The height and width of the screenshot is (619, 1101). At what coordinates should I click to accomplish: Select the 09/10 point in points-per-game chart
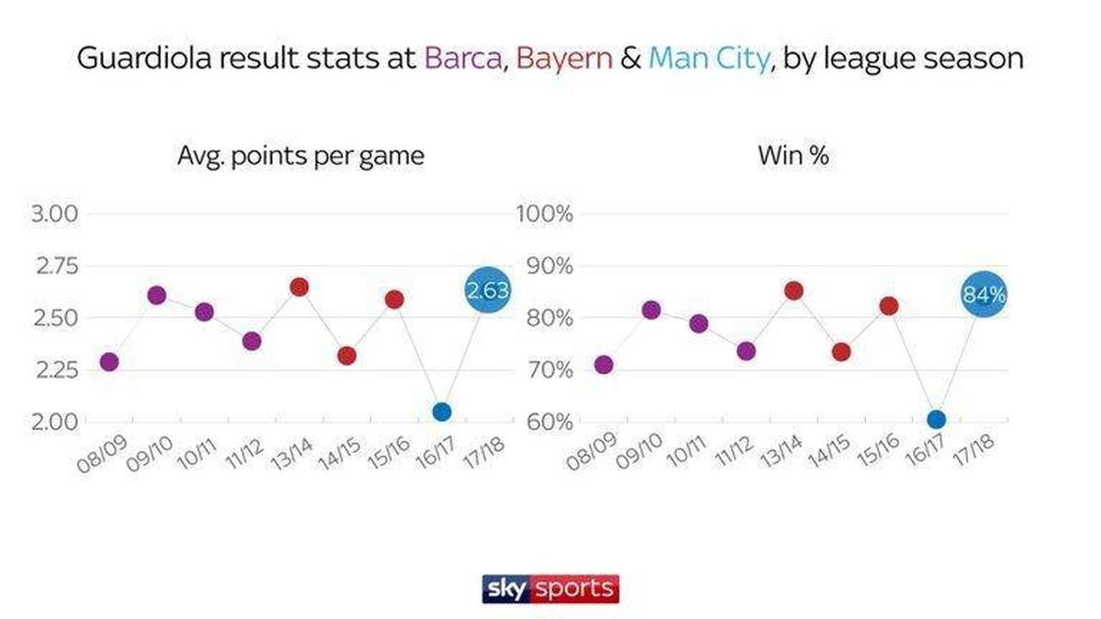pos(157,295)
